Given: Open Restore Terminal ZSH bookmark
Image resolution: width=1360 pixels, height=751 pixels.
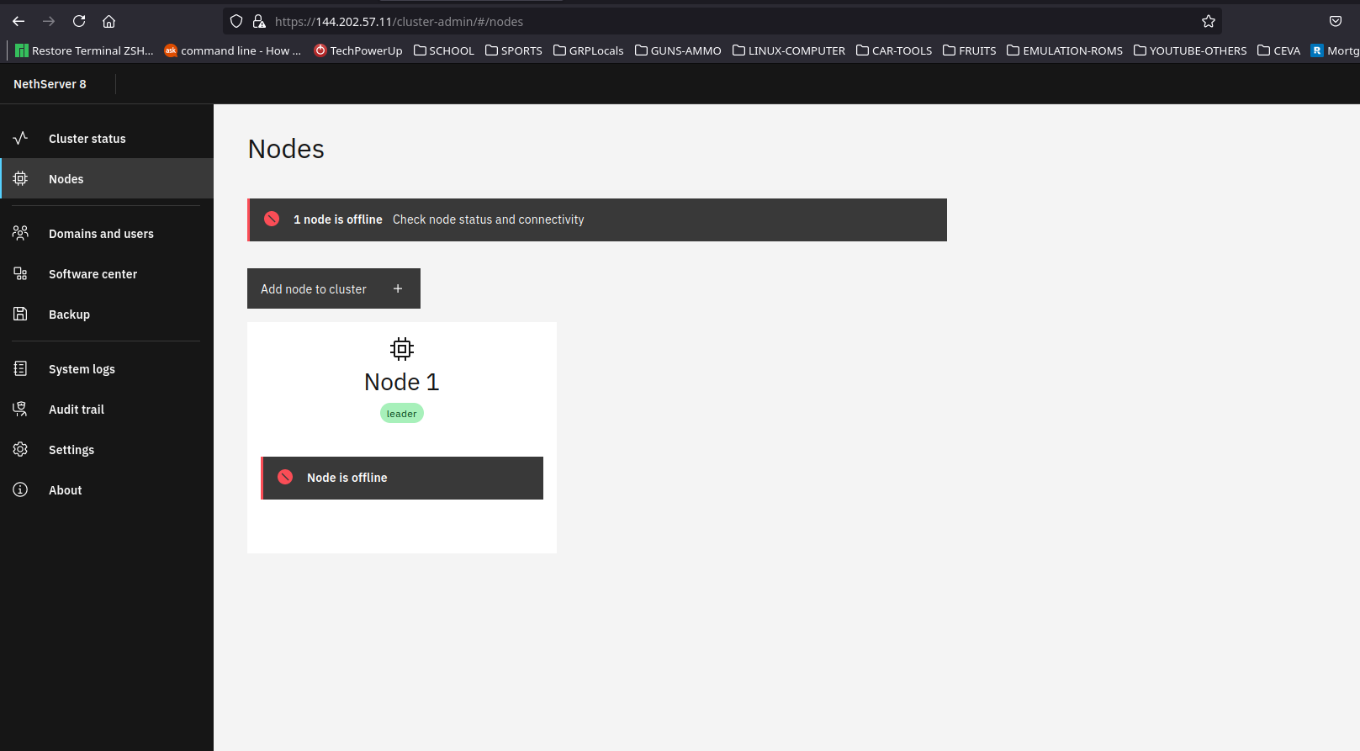Looking at the screenshot, I should pyautogui.click(x=84, y=50).
